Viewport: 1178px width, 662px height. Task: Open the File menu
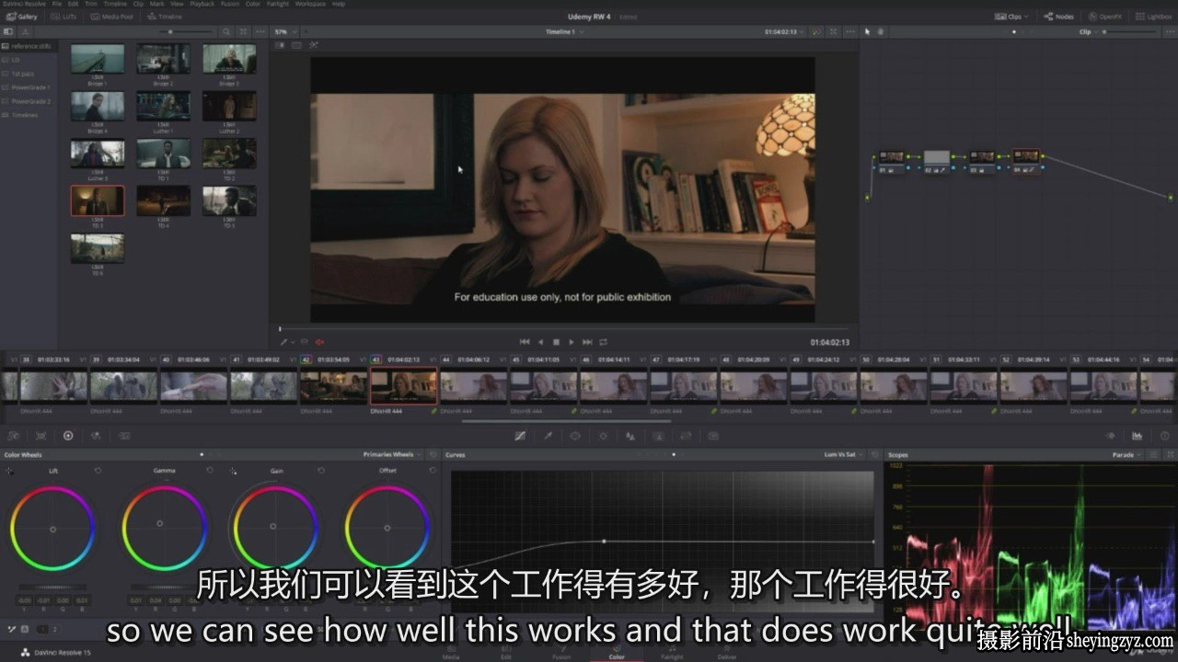click(x=57, y=4)
